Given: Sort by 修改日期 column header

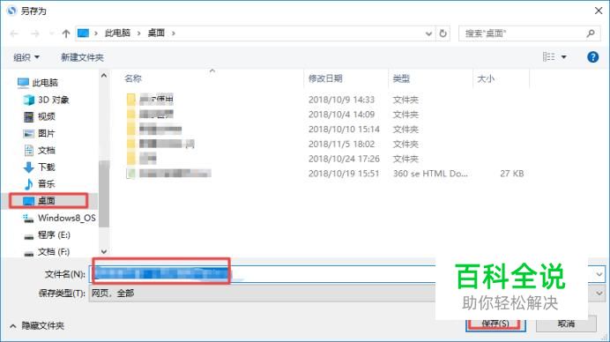Looking at the screenshot, I should [x=325, y=78].
